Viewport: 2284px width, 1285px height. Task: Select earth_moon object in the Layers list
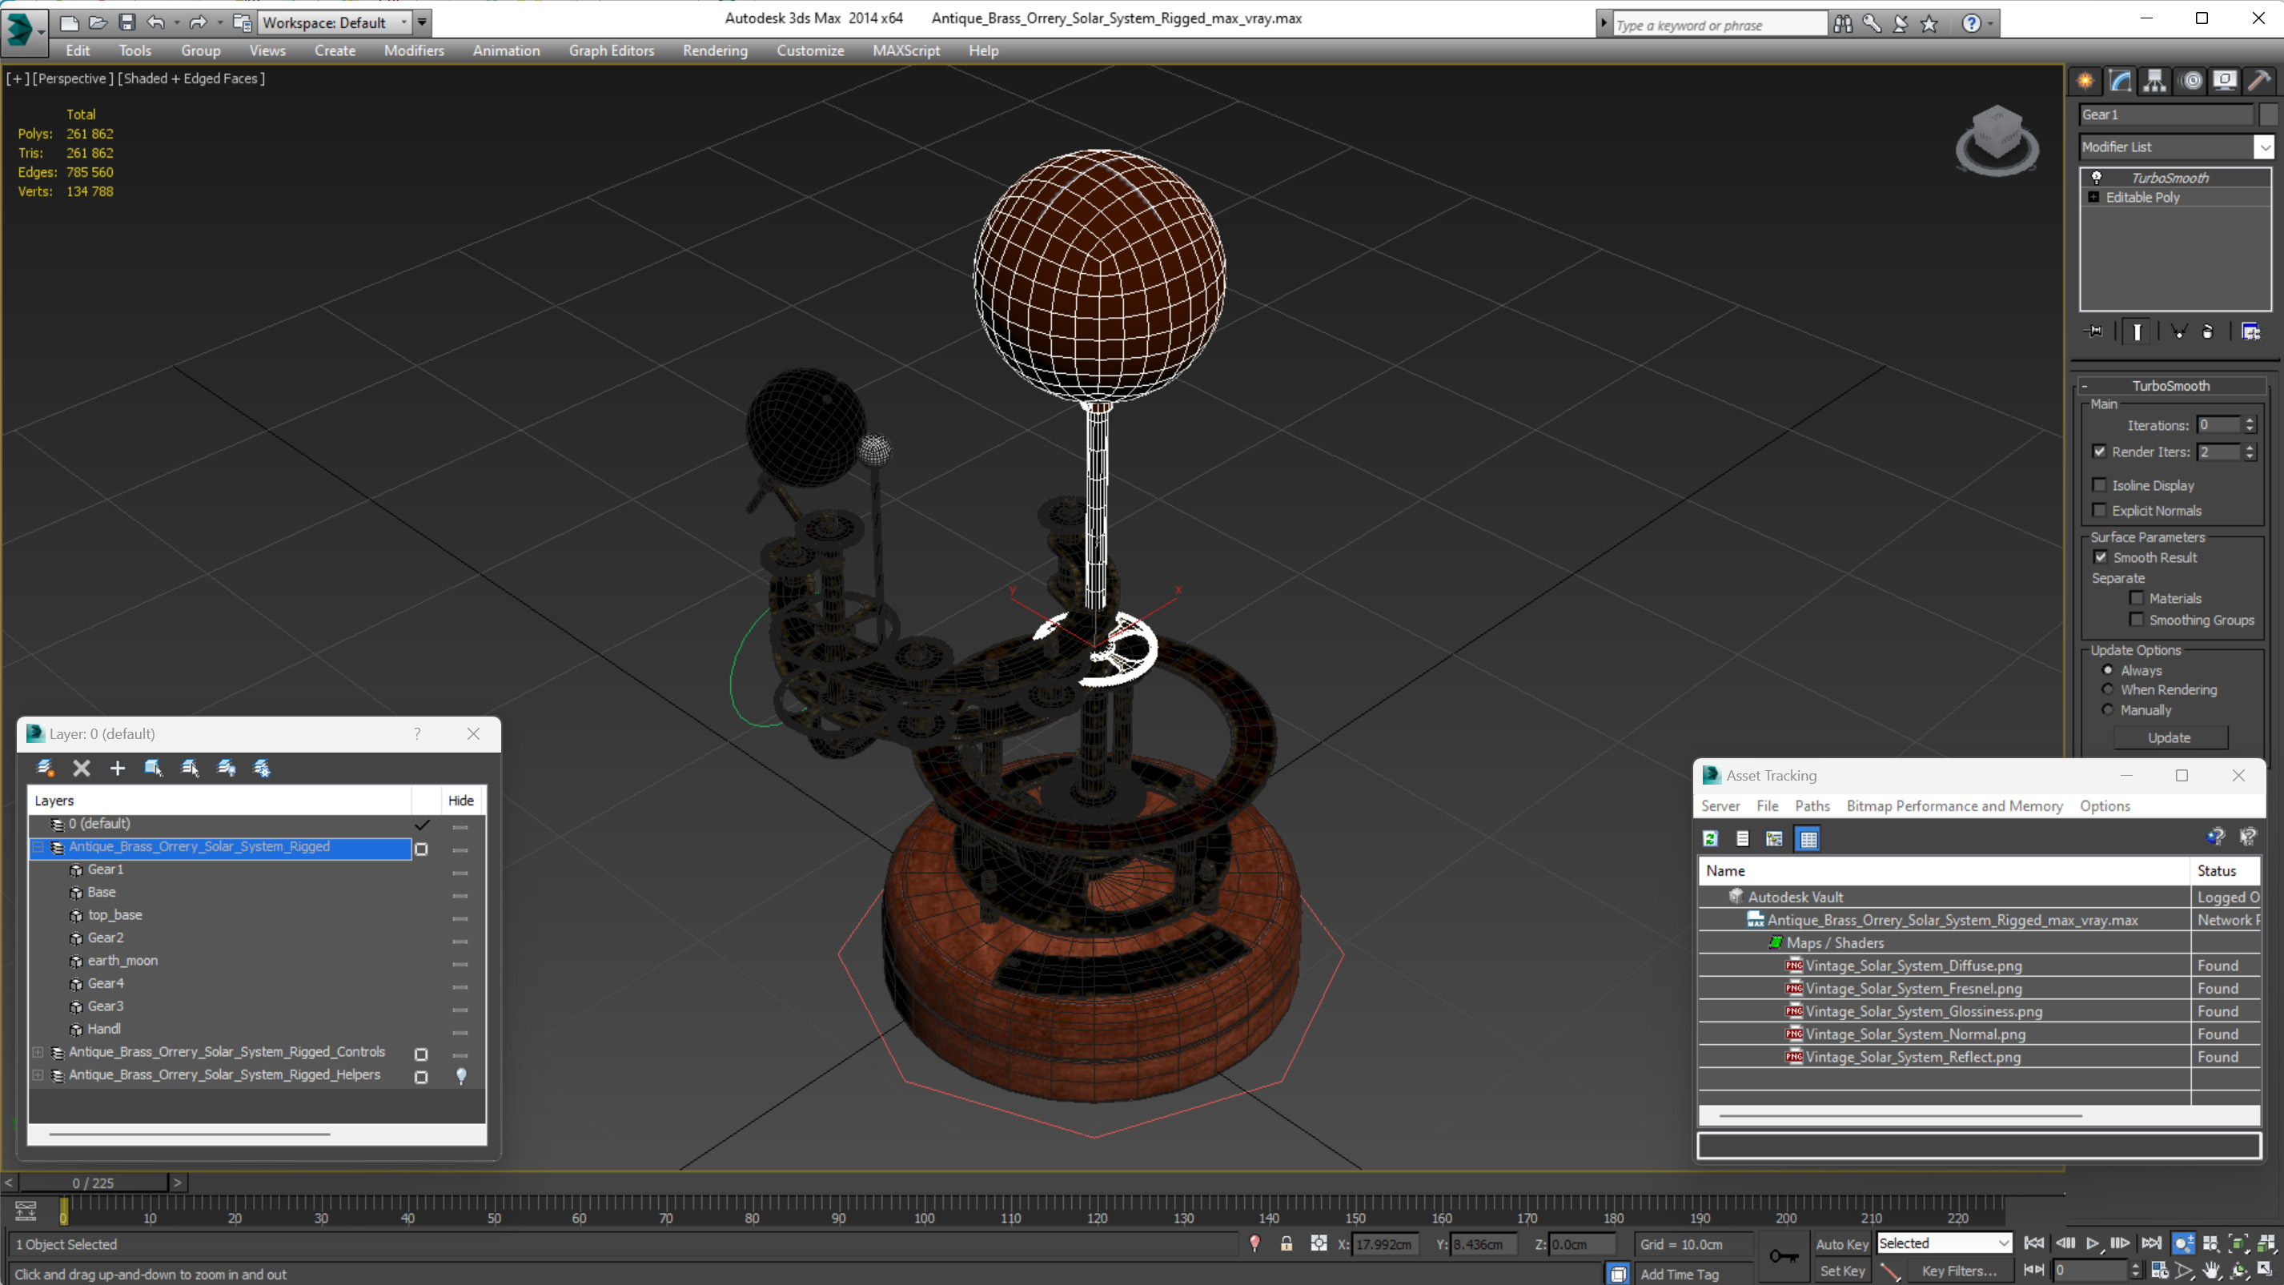[x=122, y=961]
